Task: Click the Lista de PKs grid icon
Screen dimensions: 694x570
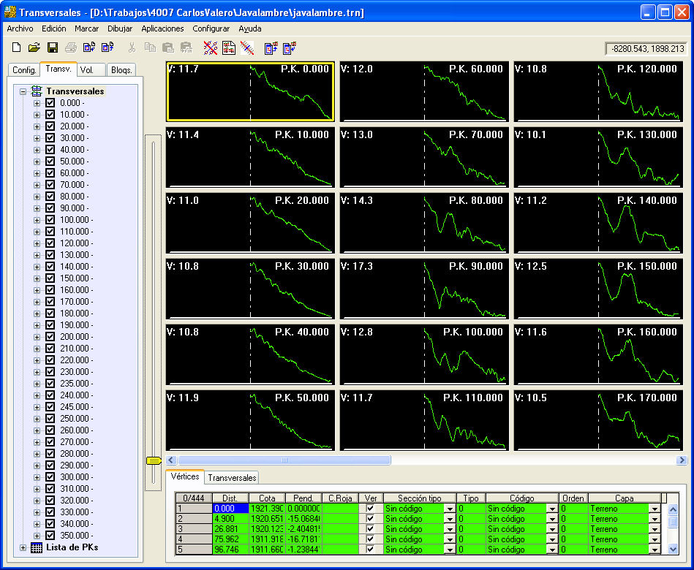Action: point(37,547)
